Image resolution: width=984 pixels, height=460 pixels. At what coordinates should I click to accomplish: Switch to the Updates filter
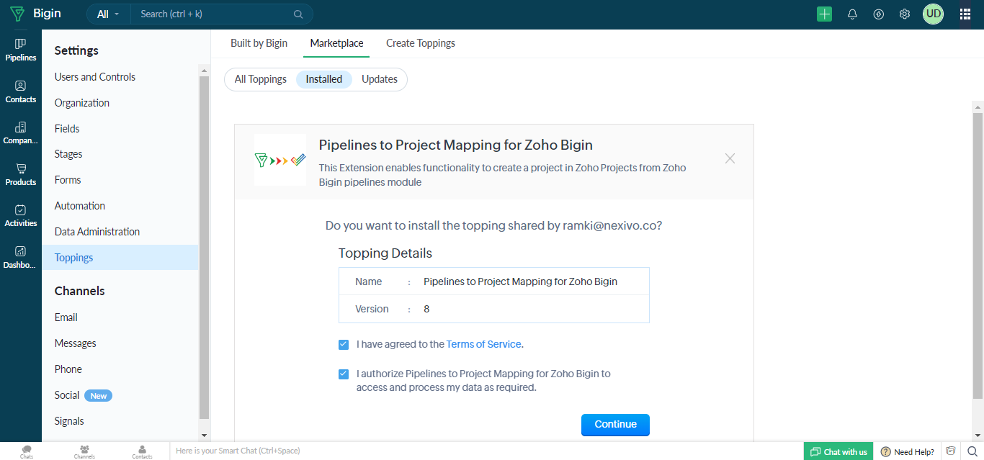[380, 79]
